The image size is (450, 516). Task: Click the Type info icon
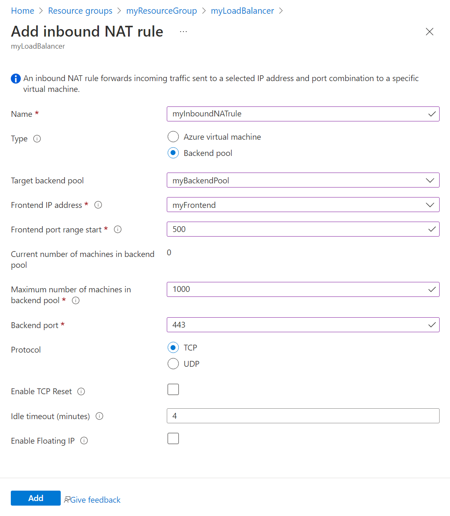coord(37,138)
